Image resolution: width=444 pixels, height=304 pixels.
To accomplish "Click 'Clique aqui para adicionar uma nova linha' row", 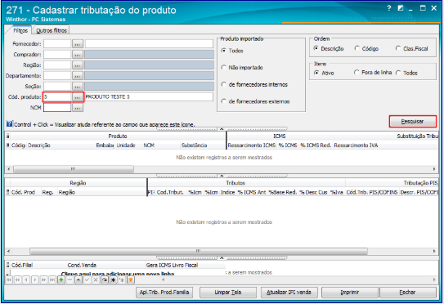I will coord(118,273).
